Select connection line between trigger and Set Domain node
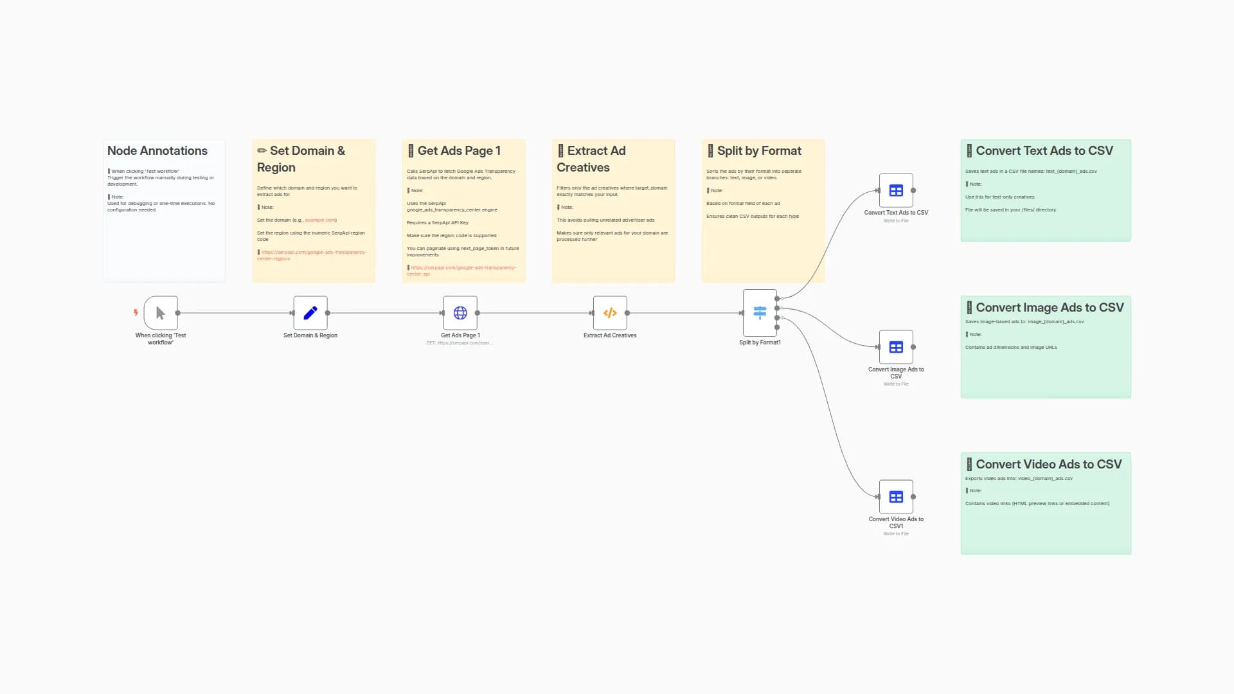Image resolution: width=1234 pixels, height=694 pixels. (235, 313)
